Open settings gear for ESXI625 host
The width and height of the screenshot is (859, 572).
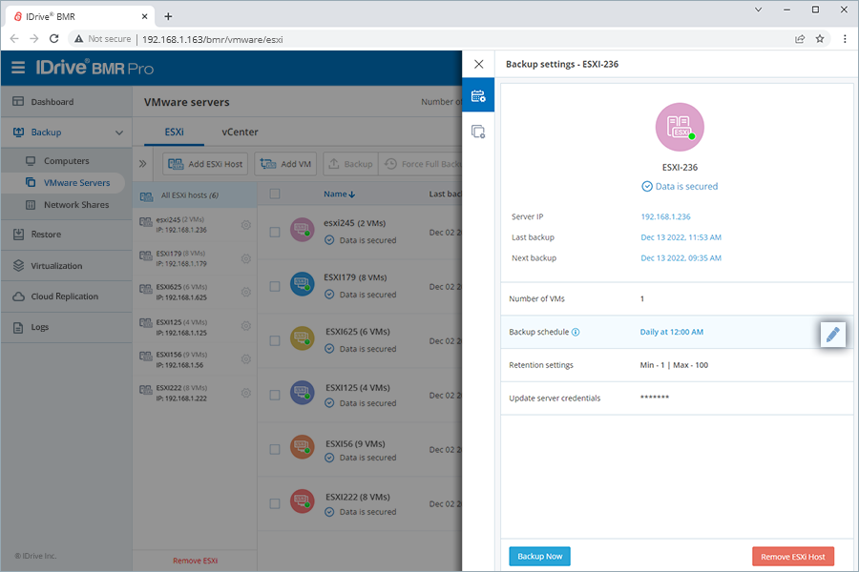point(246,292)
